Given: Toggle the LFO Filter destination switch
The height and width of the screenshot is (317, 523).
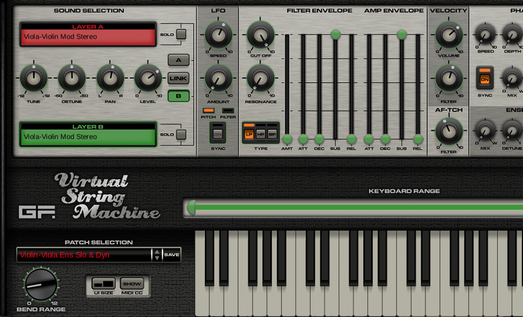Looking at the screenshot, I should [x=228, y=110].
